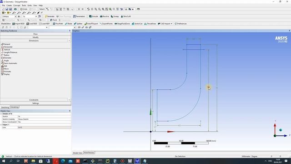Expand the Draw toolbox section
The image size is (291, 164).
point(35,34)
